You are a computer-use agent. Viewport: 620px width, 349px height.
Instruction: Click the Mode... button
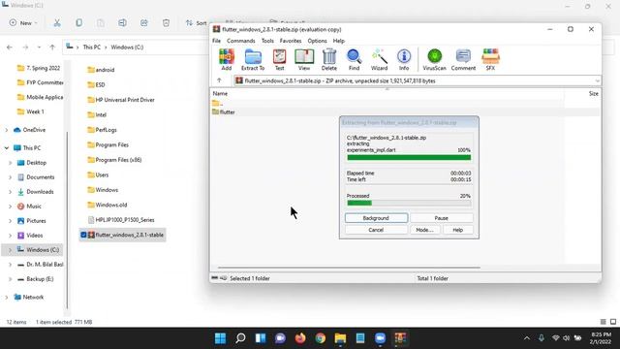[x=424, y=230]
